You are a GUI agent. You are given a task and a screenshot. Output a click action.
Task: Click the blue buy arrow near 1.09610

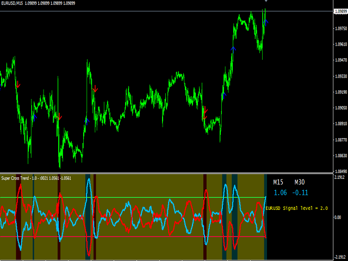tap(233, 49)
